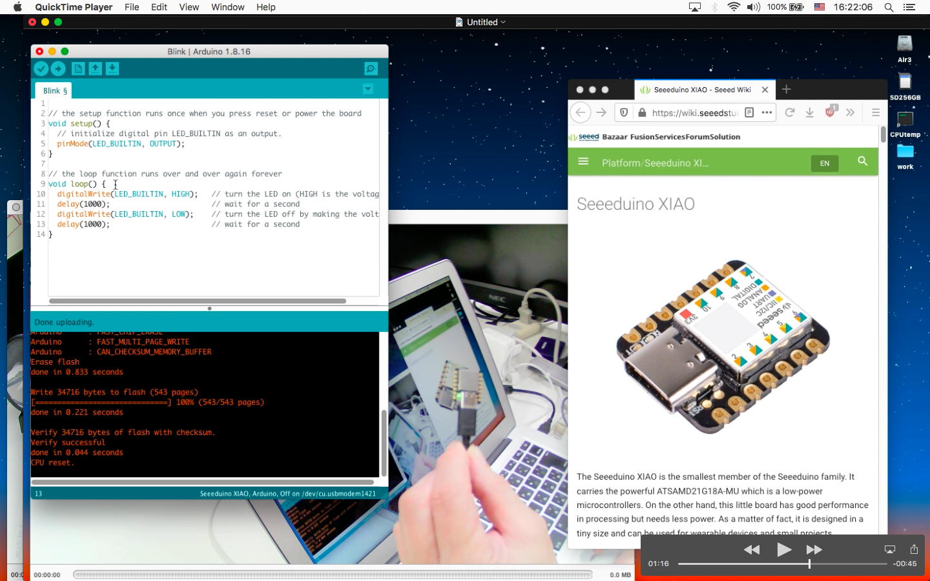Select the CPUtemp item on the desktop

point(905,124)
